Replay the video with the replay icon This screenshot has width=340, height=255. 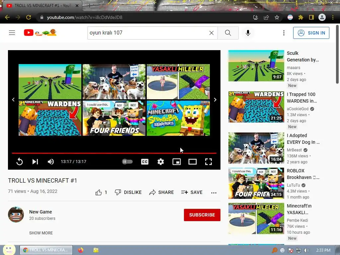pyautogui.click(x=20, y=162)
